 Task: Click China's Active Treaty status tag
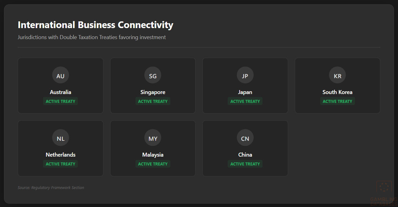pos(245,164)
